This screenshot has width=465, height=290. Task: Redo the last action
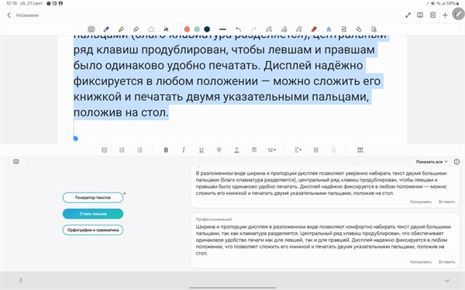[x=254, y=29]
